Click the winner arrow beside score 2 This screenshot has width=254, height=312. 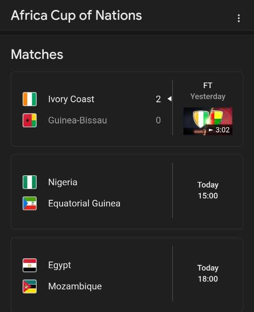(169, 99)
